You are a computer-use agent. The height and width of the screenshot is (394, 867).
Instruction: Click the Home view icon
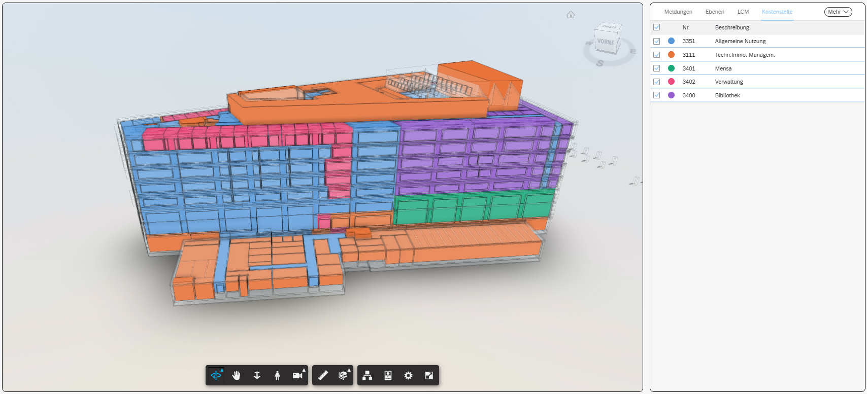571,15
